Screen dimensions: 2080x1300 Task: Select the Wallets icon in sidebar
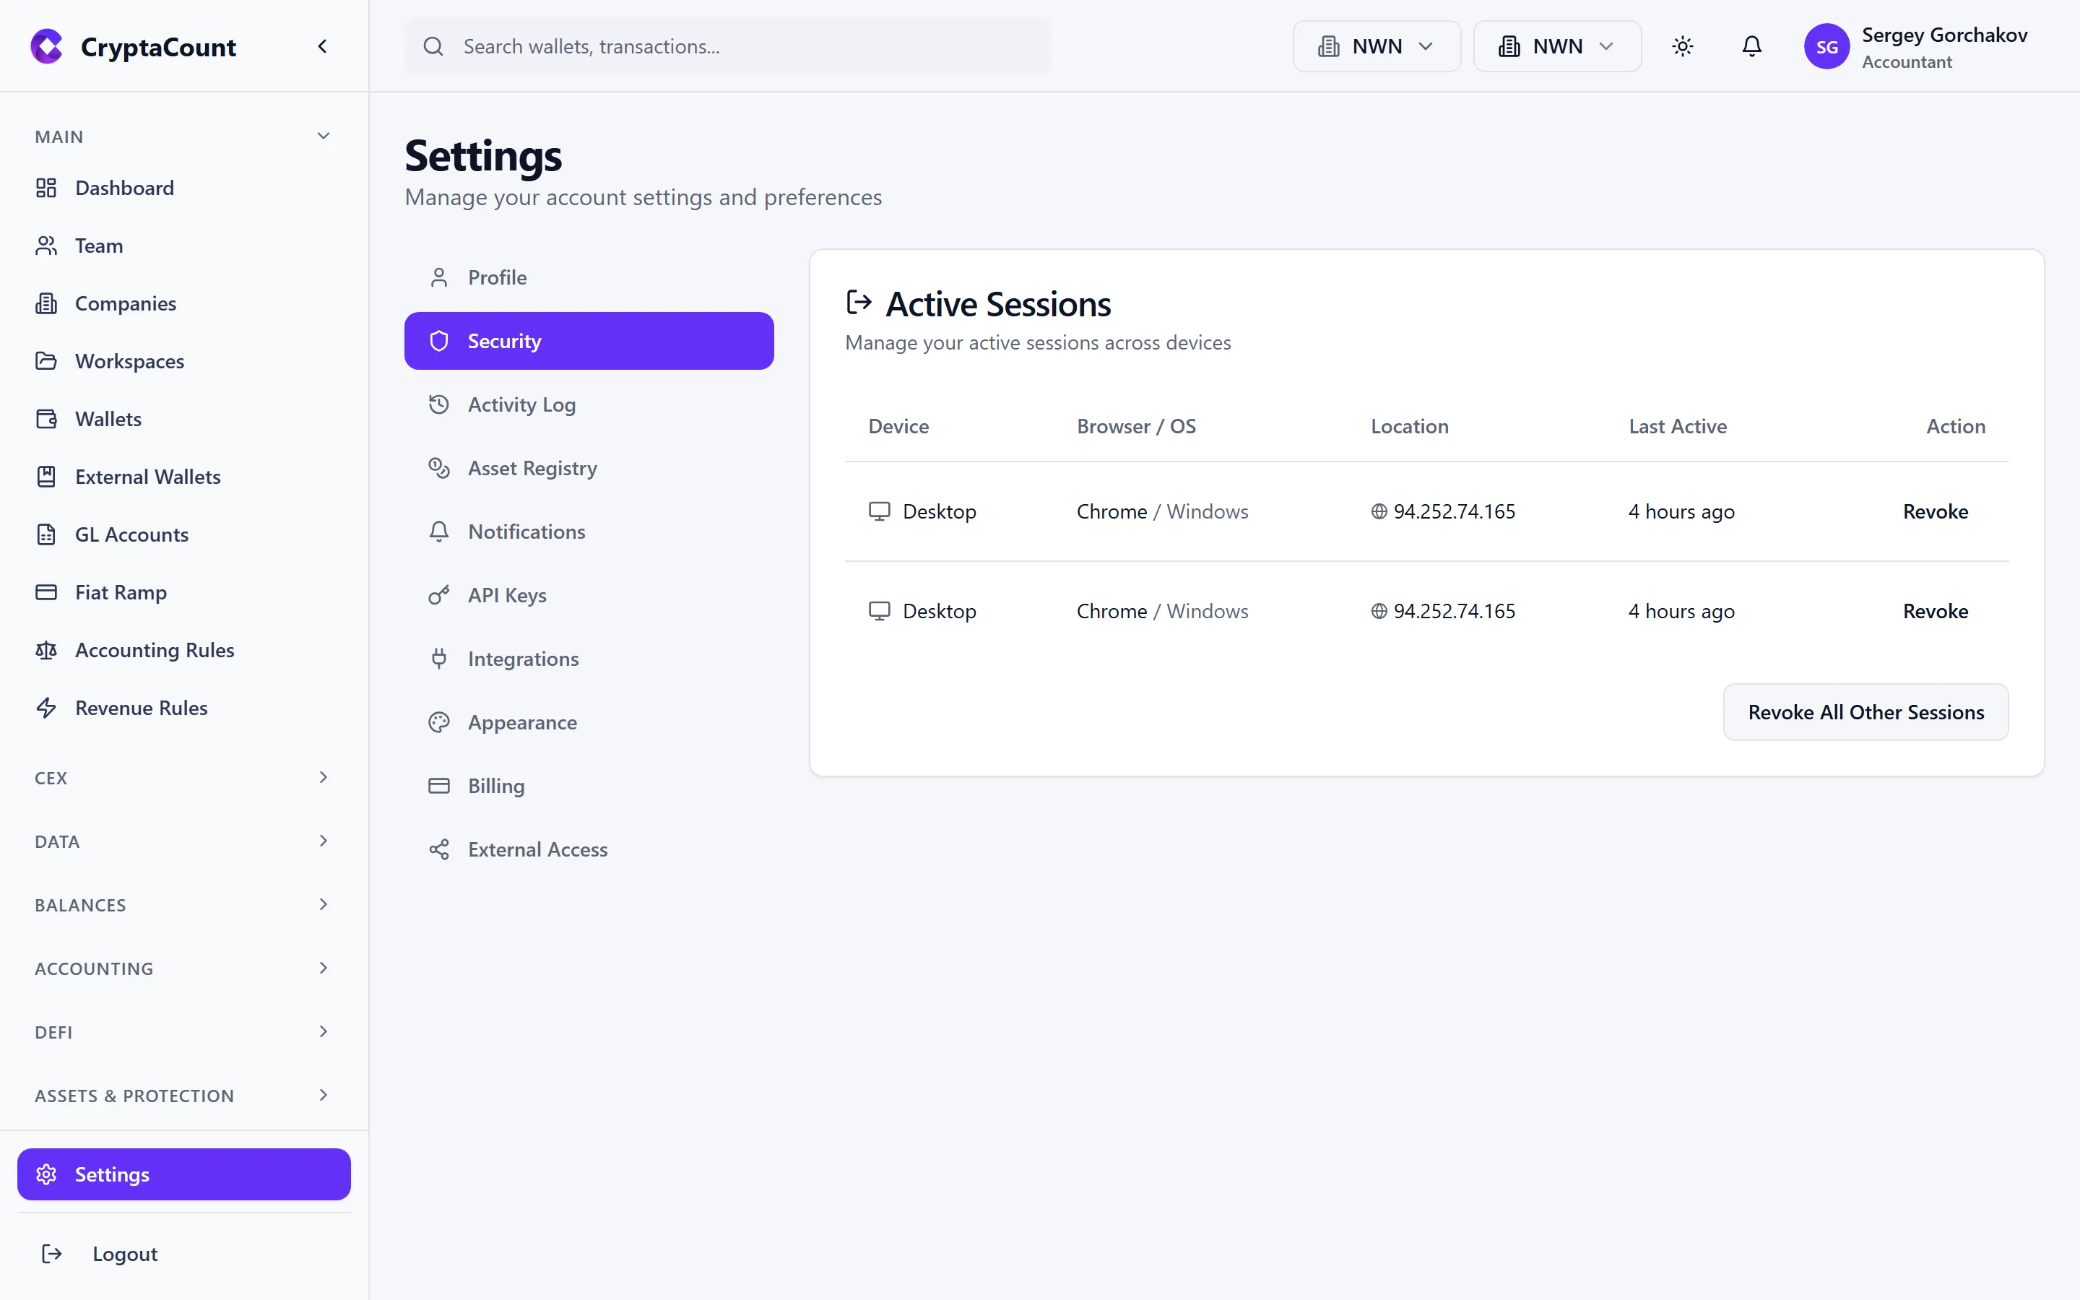click(46, 419)
